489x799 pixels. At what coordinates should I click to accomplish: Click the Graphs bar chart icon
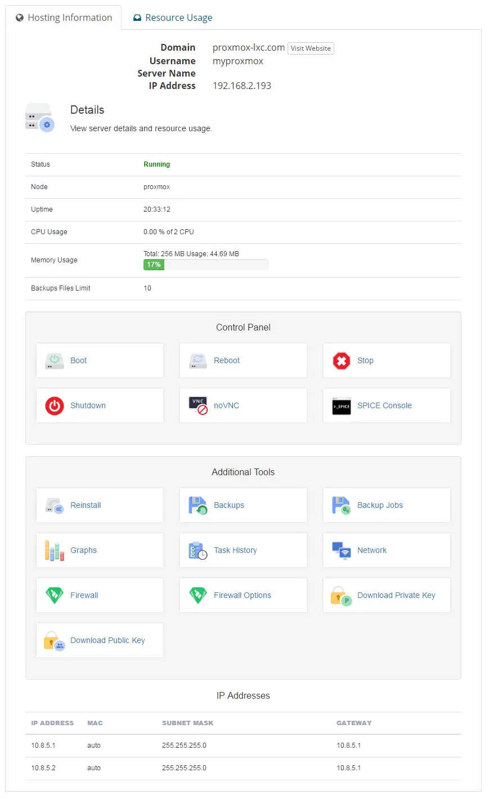point(55,550)
